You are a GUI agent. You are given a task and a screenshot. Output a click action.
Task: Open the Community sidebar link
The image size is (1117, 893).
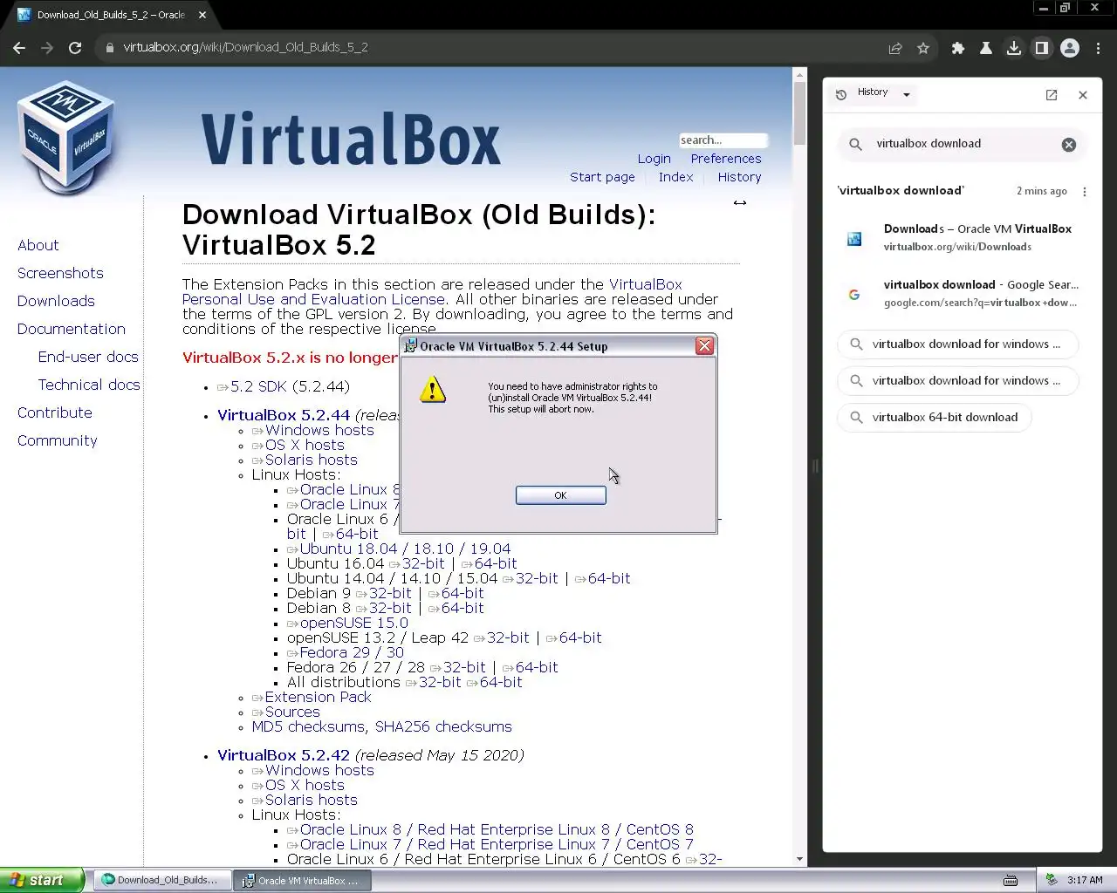pyautogui.click(x=58, y=441)
